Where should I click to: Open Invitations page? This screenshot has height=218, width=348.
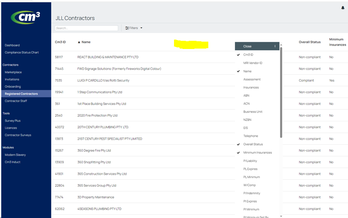coord(12,79)
